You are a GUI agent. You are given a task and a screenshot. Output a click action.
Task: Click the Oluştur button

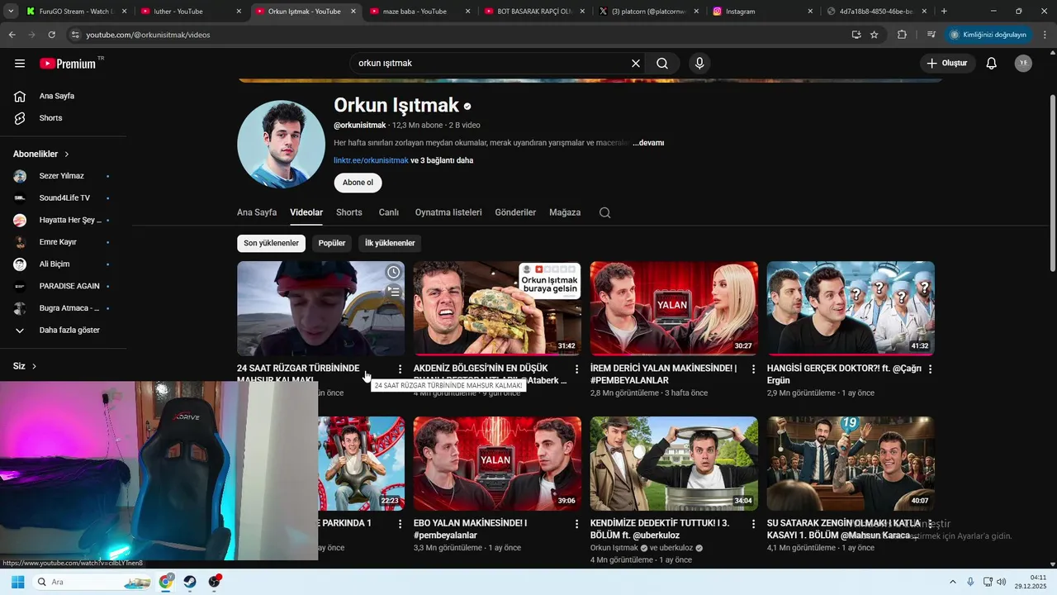click(x=948, y=64)
